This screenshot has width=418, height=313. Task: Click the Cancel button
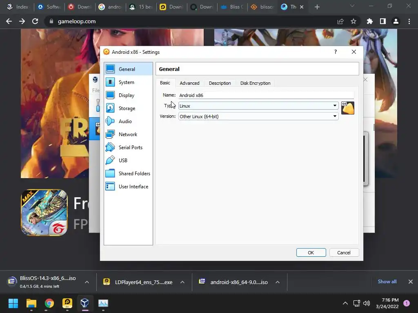pos(344,253)
